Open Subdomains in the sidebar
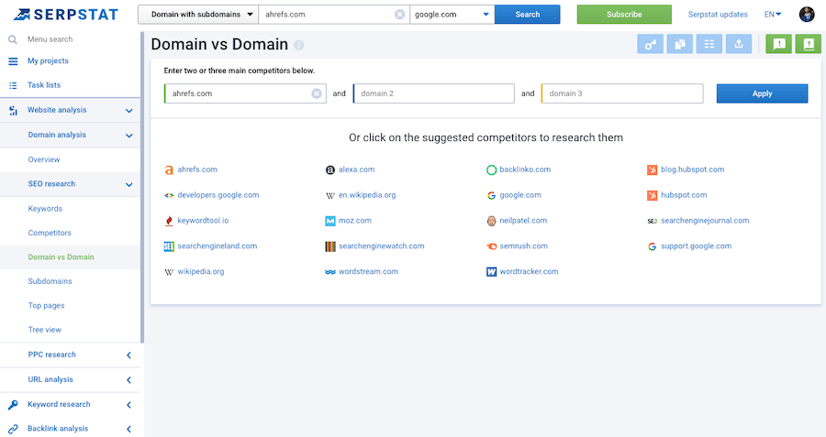The image size is (826, 437). pos(50,281)
